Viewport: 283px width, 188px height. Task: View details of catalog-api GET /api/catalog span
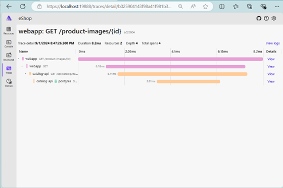[x=271, y=74]
